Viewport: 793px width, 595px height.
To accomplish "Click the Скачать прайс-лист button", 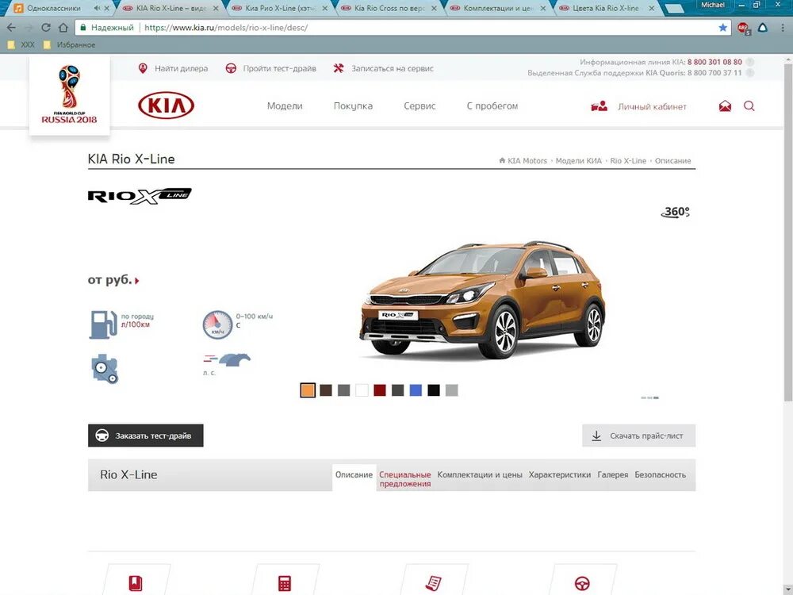I will (638, 436).
